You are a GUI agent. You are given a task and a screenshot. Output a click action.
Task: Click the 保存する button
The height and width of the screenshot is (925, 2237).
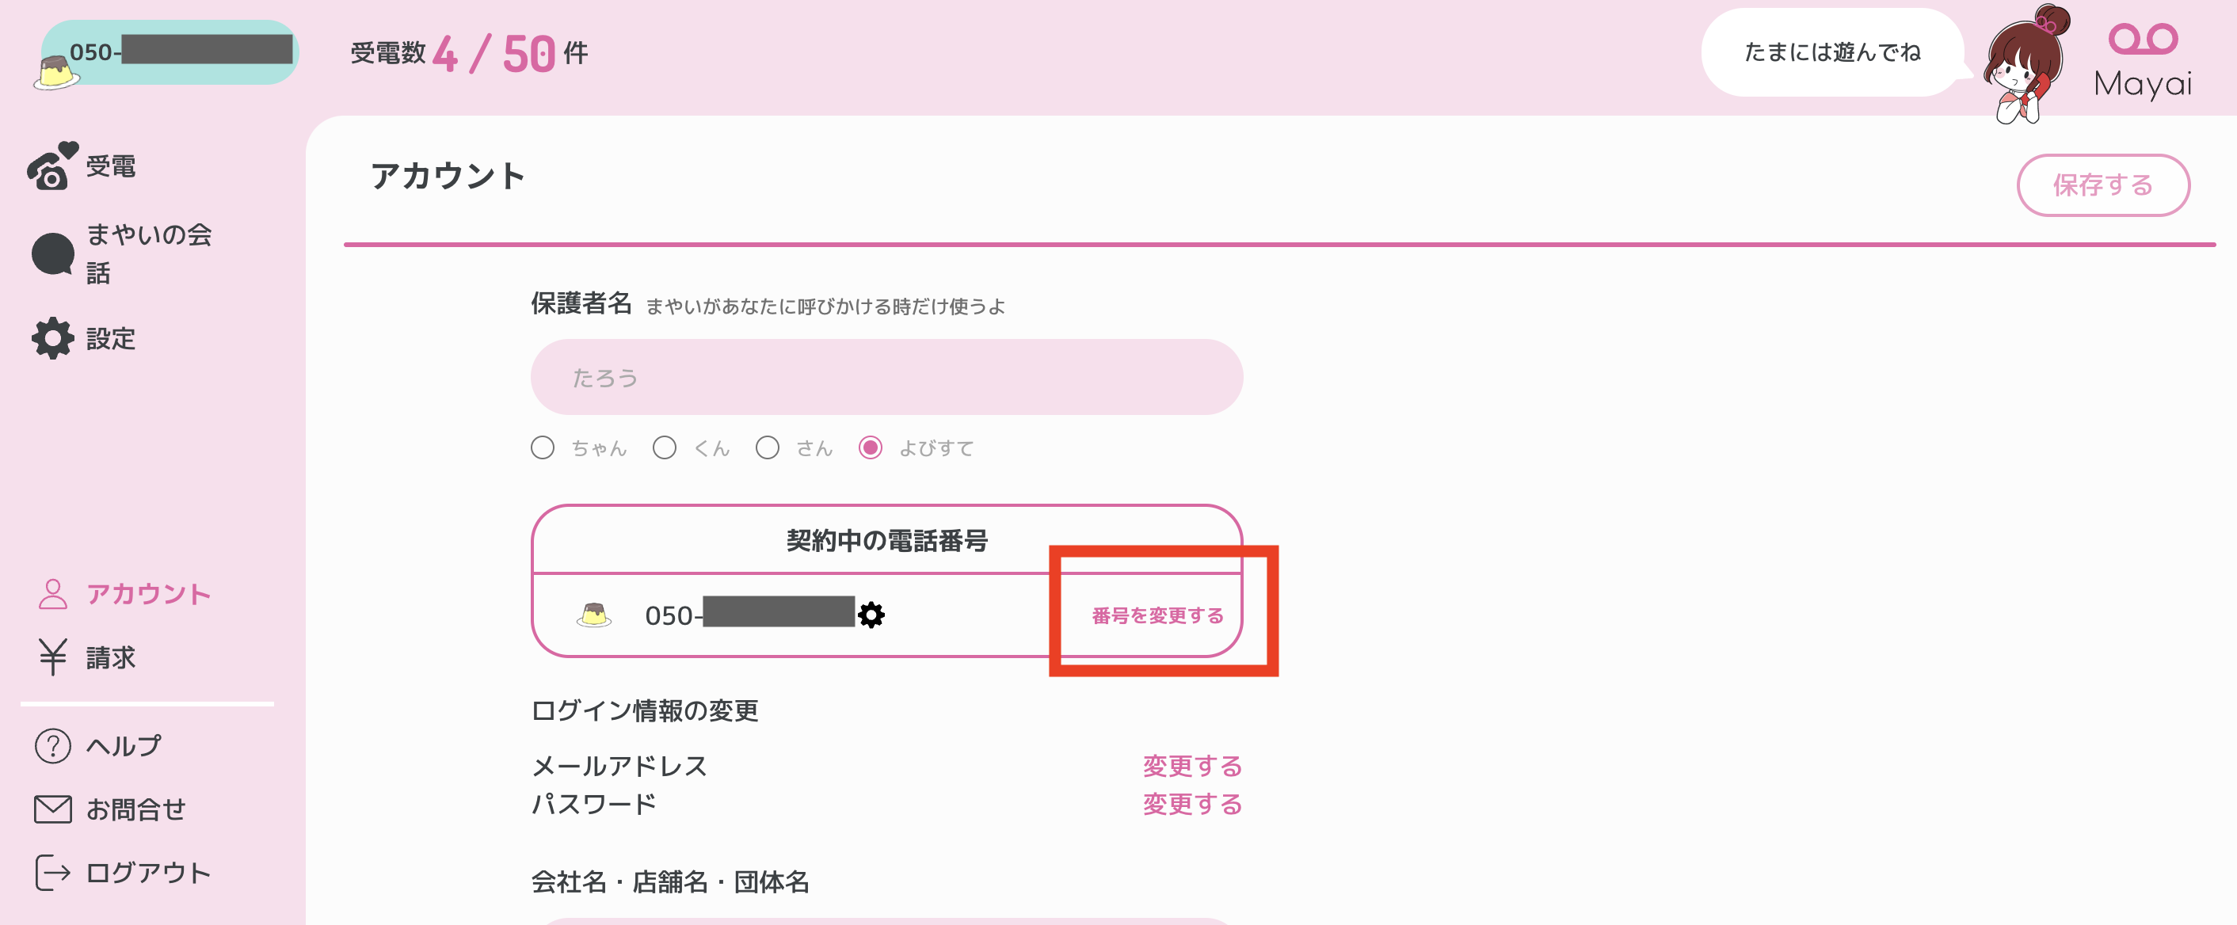point(2102,185)
